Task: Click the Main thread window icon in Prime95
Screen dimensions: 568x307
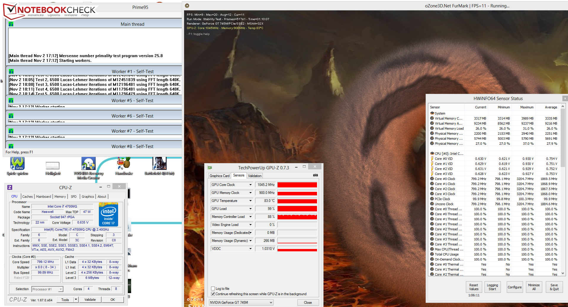Action: [11, 24]
